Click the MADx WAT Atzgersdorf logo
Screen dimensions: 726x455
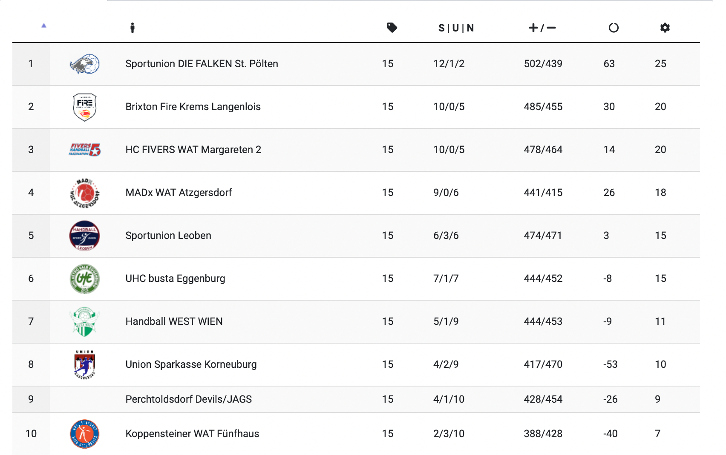pos(84,193)
